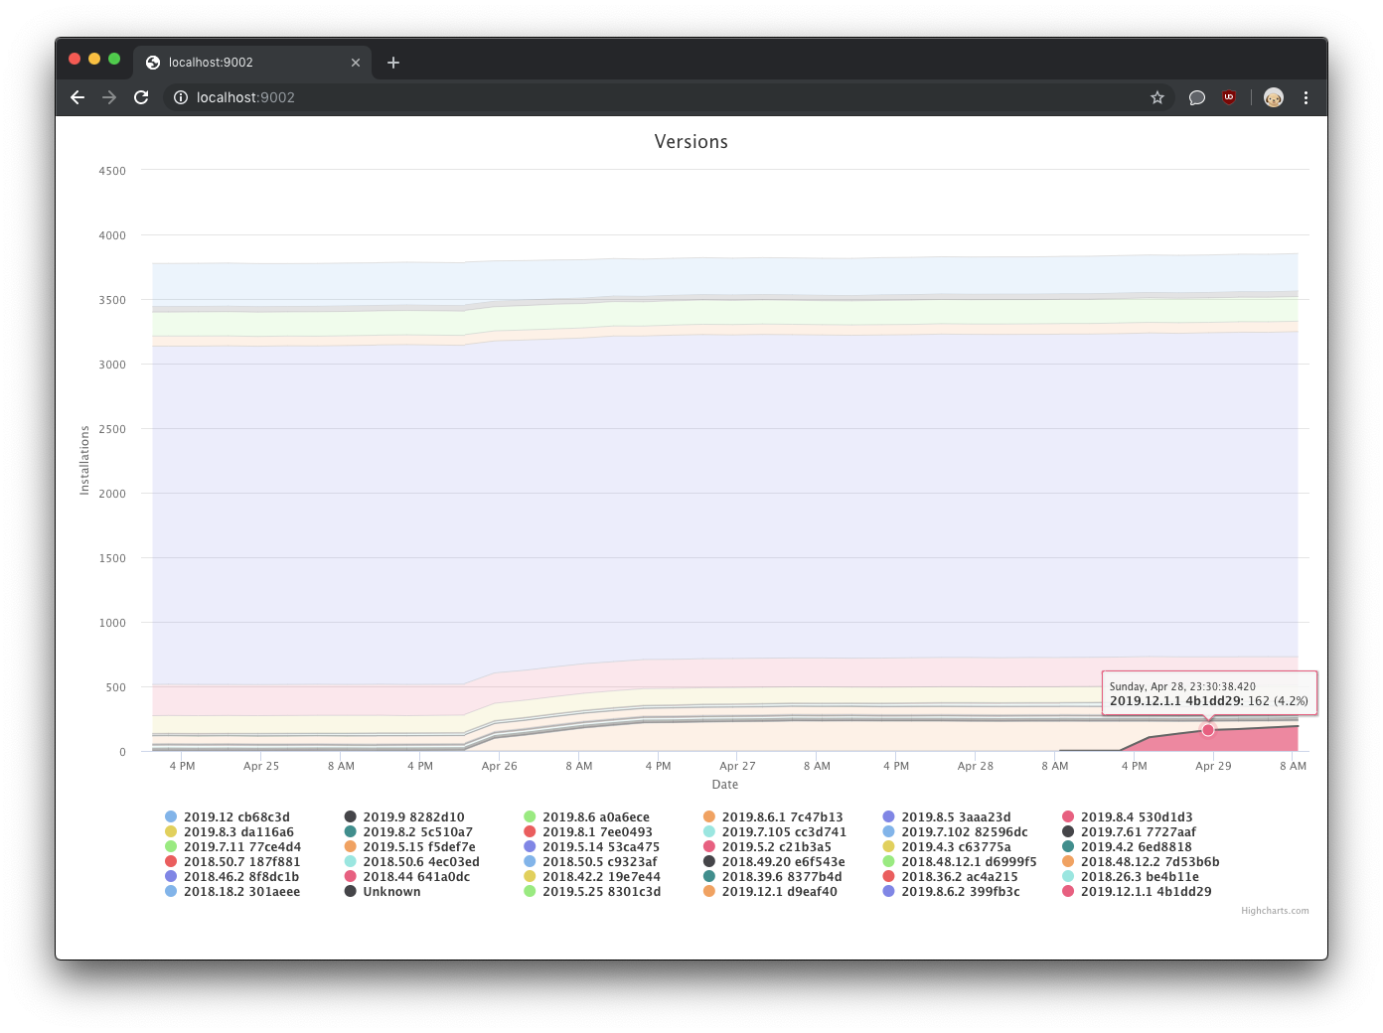The image size is (1383, 1033).
Task: Open a new browser tab
Action: click(393, 63)
